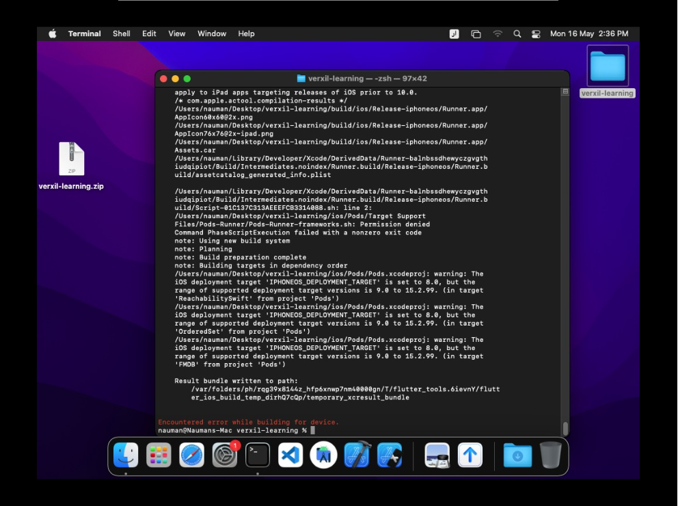Open the iOS Simulator dock icon
Image resolution: width=678 pixels, height=506 pixels.
tap(390, 455)
